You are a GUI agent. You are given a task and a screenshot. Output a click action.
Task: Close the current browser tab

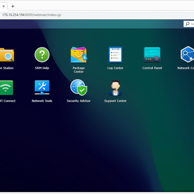pos(4,6)
